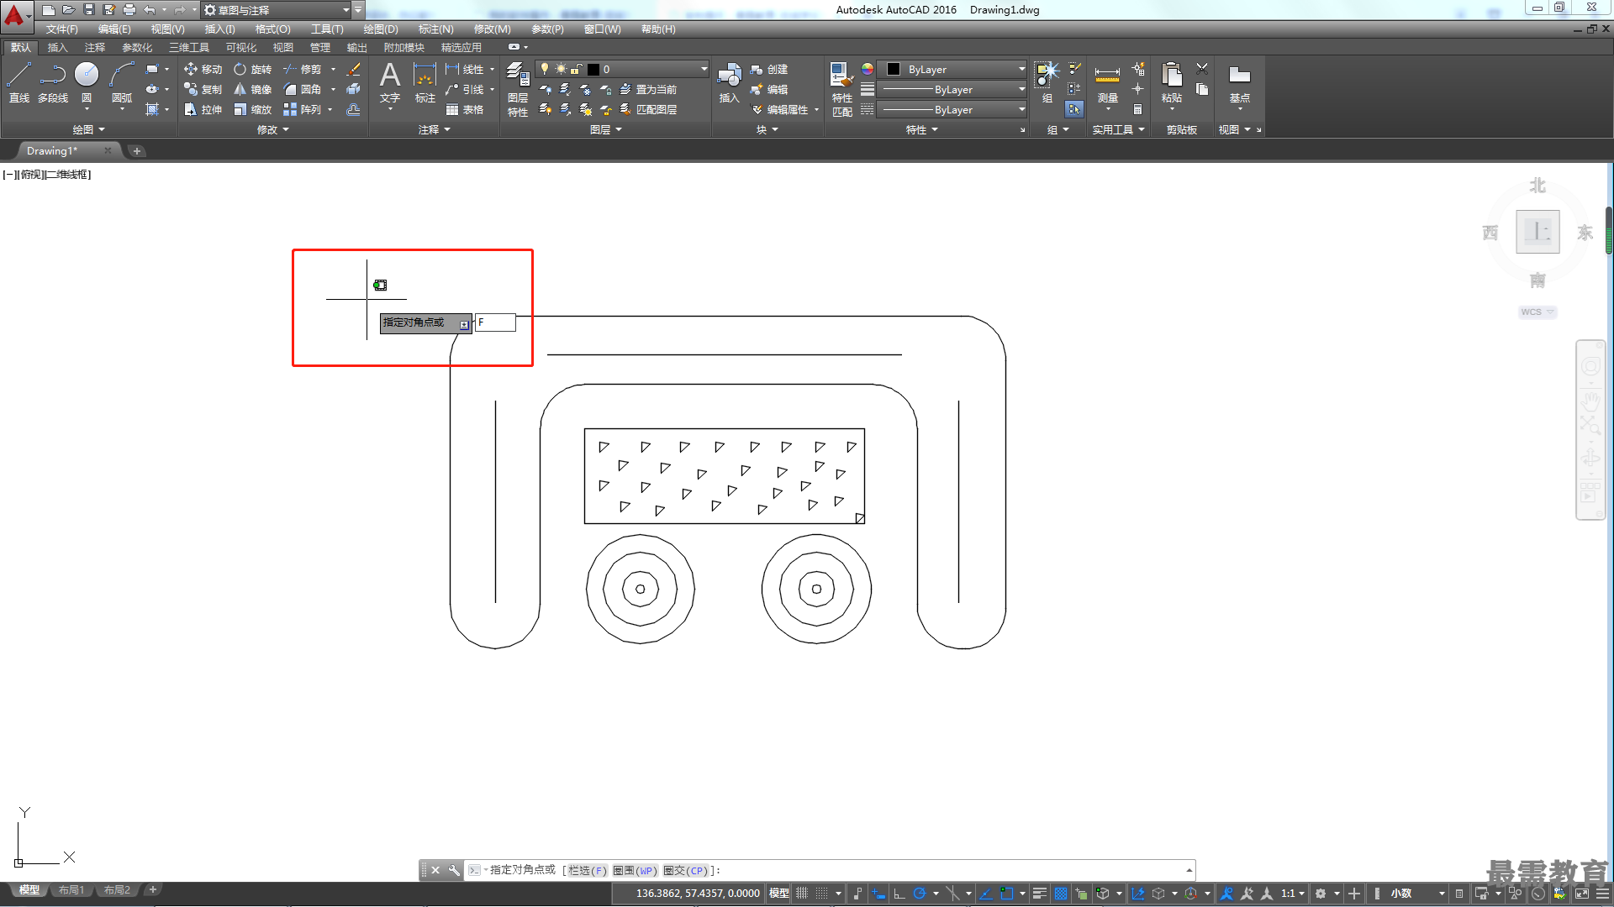Open 图层特性 (Layer Properties) manager

518,88
